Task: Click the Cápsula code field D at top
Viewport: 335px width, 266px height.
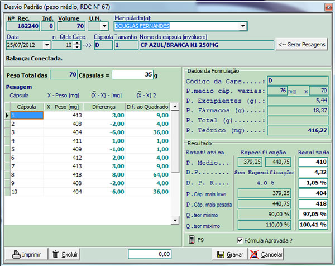Action: [103, 45]
